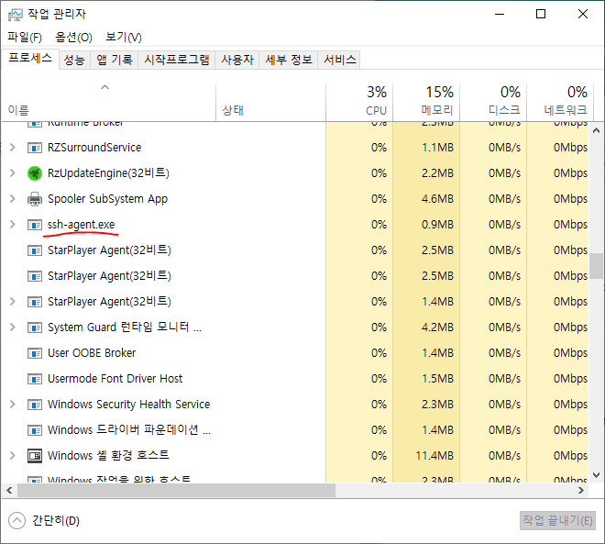Image resolution: width=605 pixels, height=544 pixels.
Task: Sort by the 상태 column header
Action: [x=270, y=103]
